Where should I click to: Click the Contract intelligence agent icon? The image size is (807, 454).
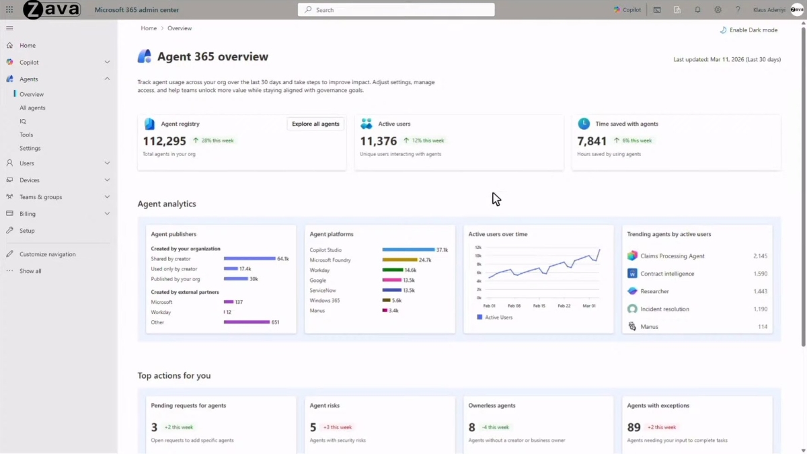tap(632, 274)
